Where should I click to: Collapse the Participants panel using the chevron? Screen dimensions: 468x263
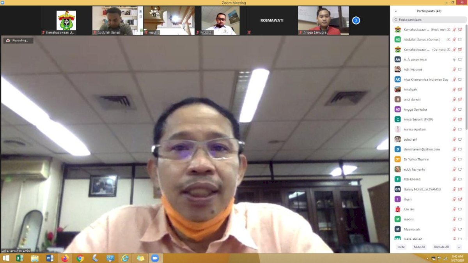(396, 11)
